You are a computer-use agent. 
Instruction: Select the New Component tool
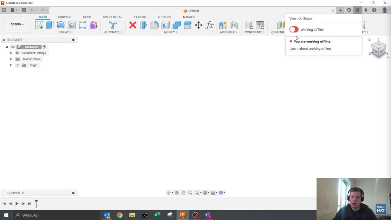223,25
